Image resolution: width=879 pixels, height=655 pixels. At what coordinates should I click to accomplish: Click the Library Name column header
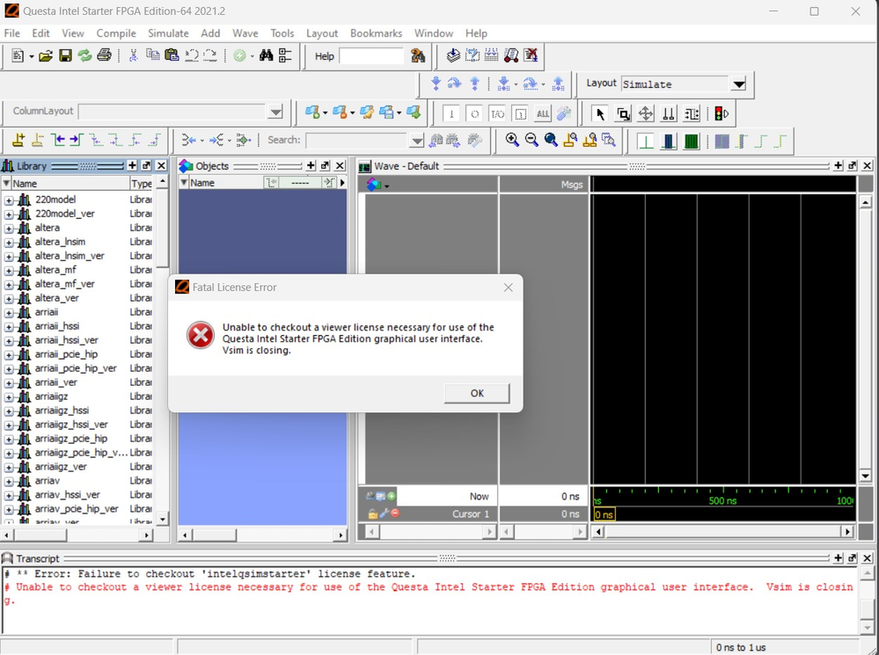tap(69, 183)
